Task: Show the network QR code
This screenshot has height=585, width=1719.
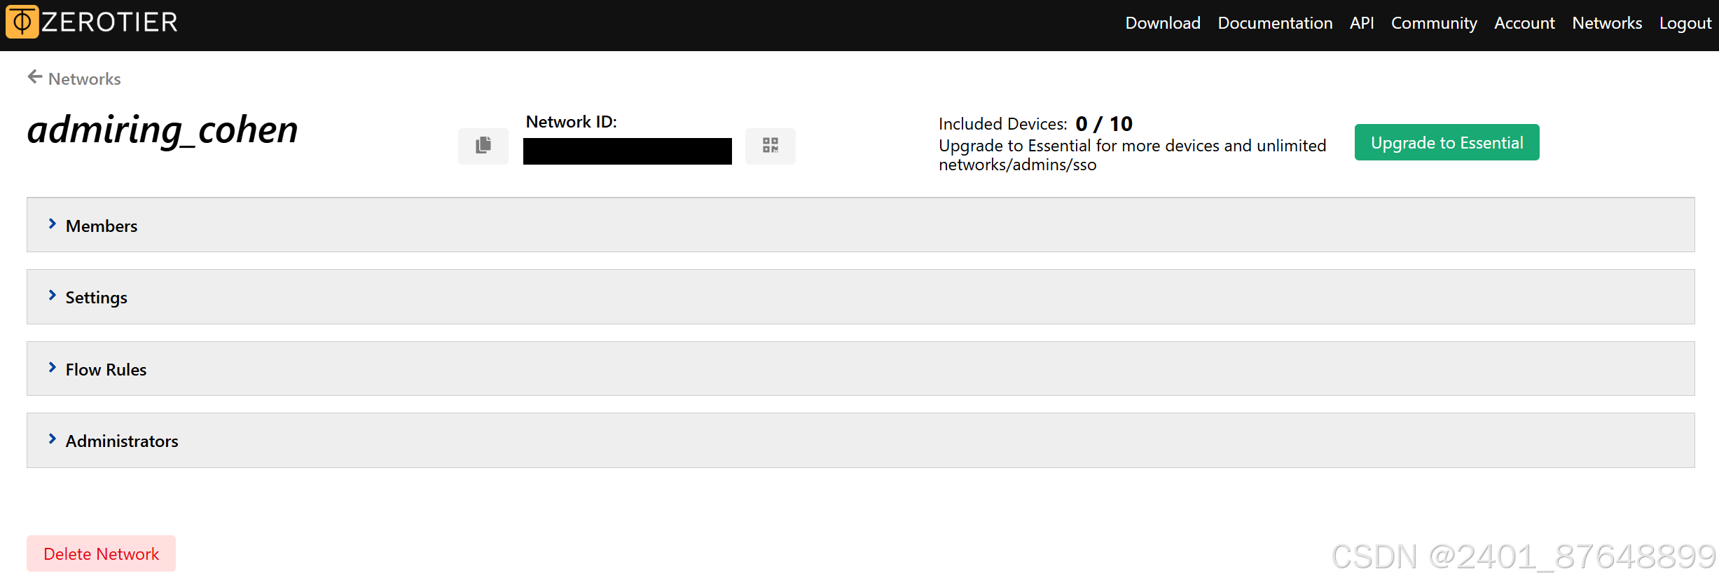Action: (x=771, y=146)
